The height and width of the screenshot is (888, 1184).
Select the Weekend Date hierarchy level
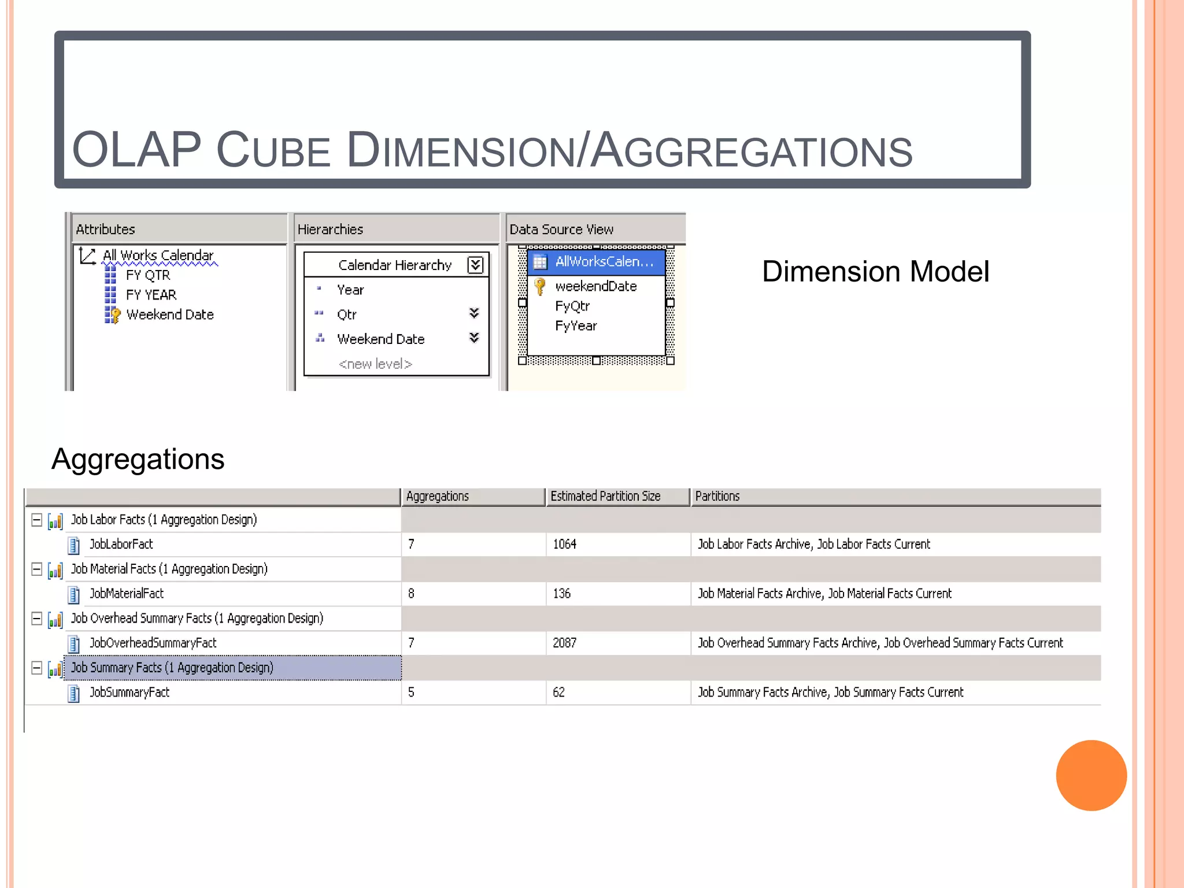(x=380, y=339)
